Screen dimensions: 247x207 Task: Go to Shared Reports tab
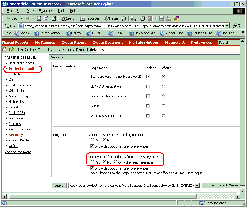click(15, 43)
